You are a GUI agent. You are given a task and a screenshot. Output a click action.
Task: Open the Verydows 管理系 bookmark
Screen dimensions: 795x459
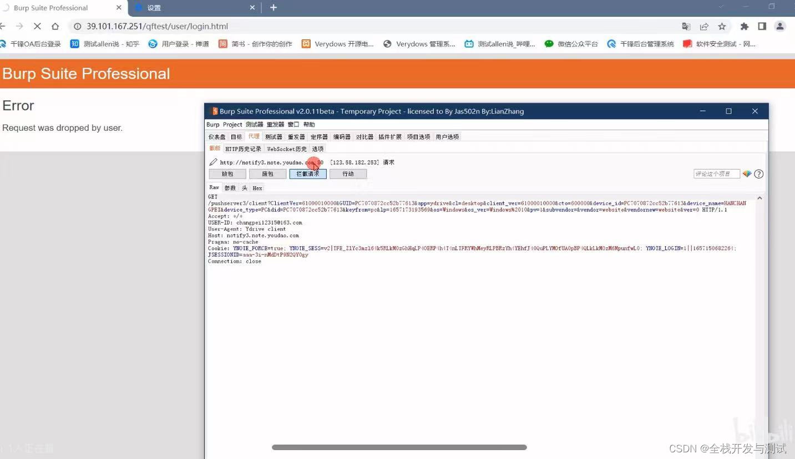tap(419, 44)
